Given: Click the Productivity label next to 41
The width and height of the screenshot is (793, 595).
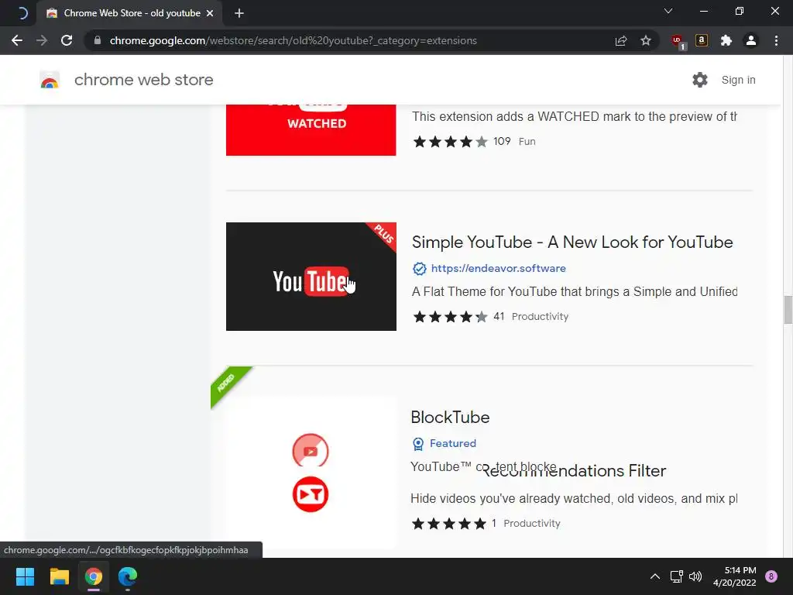Looking at the screenshot, I should [540, 317].
